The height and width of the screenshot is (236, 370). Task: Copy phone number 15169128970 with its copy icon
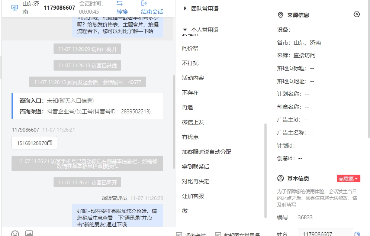tap(49, 143)
